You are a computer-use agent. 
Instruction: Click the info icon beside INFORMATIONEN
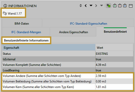click(5, 6)
